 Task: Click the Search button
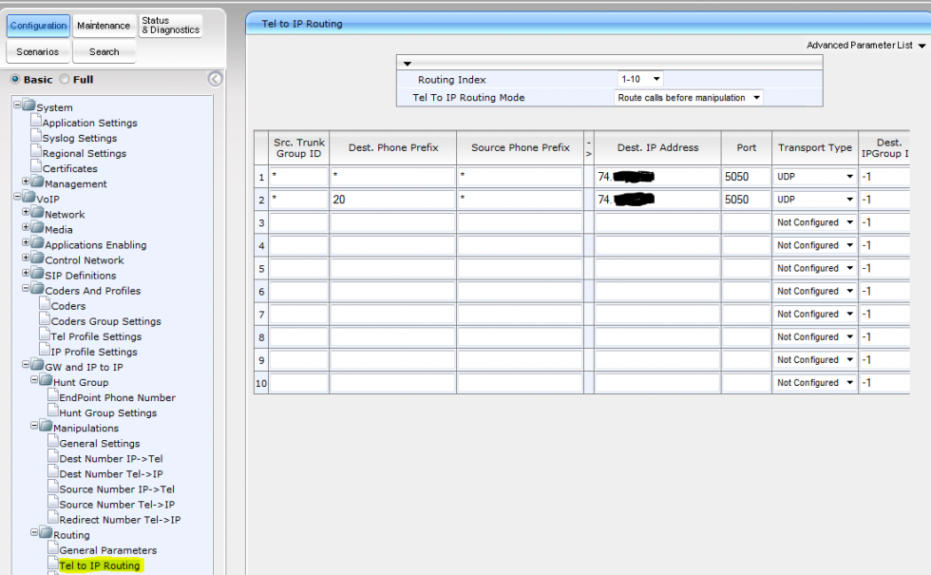104,51
